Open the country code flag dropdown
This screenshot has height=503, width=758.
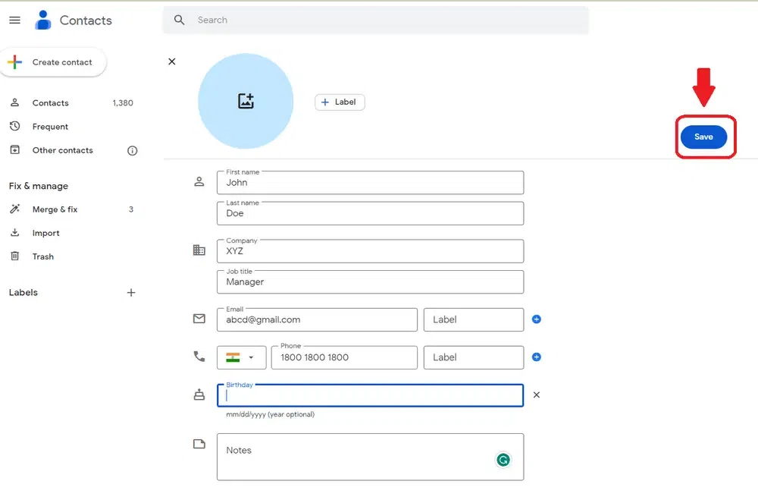242,357
